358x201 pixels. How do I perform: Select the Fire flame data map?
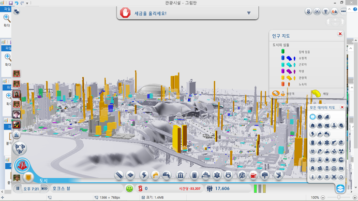click(x=320, y=143)
